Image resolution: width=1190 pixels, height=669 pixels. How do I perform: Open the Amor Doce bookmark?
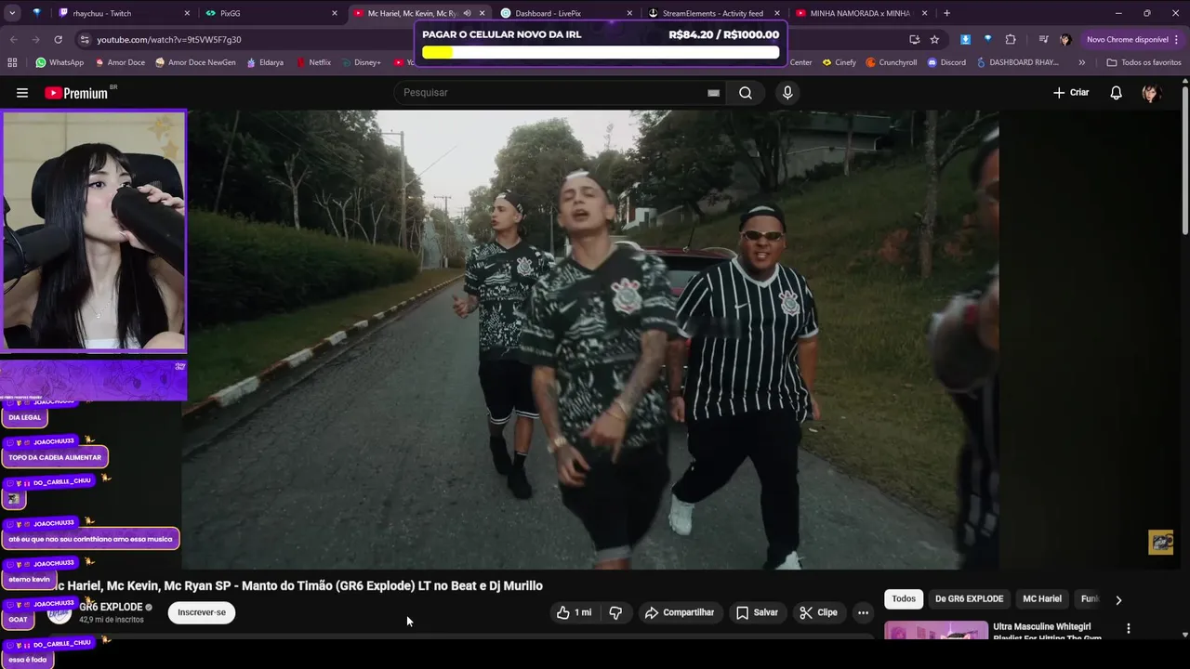(x=118, y=62)
